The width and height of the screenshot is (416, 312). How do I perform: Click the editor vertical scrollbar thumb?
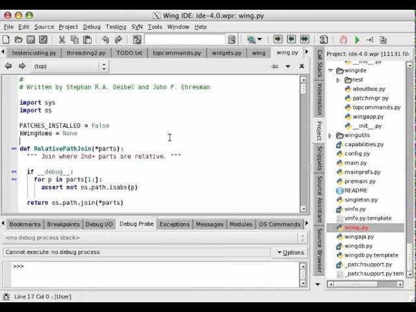pyautogui.click(x=304, y=89)
